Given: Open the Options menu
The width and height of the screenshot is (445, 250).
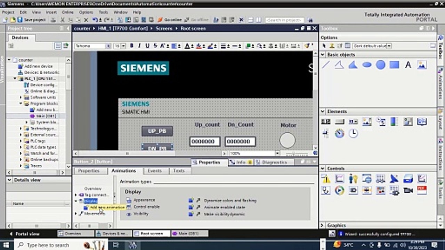Looking at the screenshot, I should (86, 12).
